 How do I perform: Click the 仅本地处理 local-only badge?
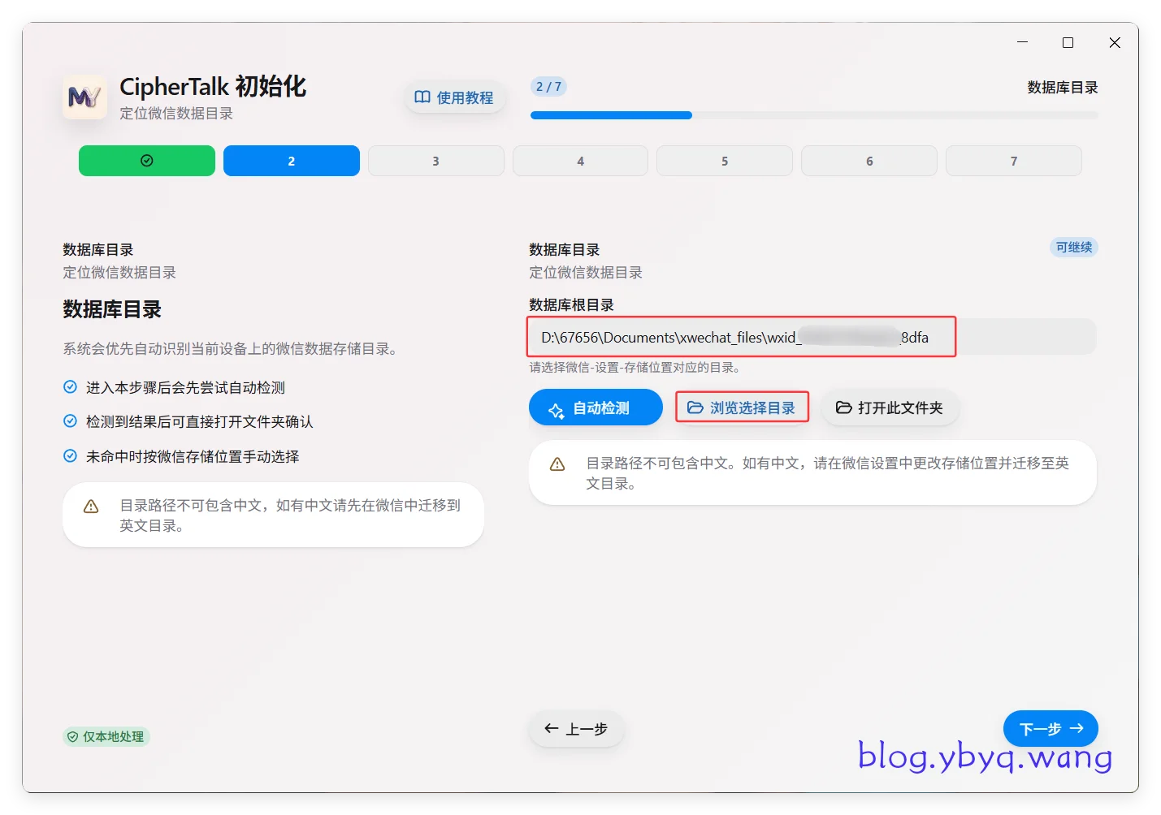pos(106,736)
